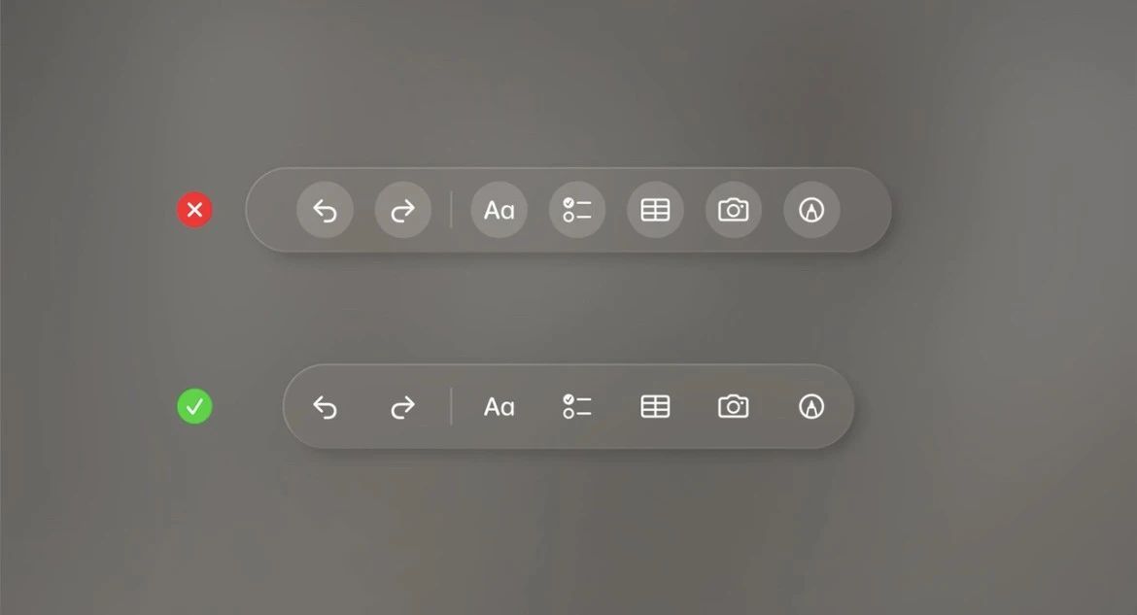Click the plain Undo arrow in bottom toolbar
1137x615 pixels.
325,407
